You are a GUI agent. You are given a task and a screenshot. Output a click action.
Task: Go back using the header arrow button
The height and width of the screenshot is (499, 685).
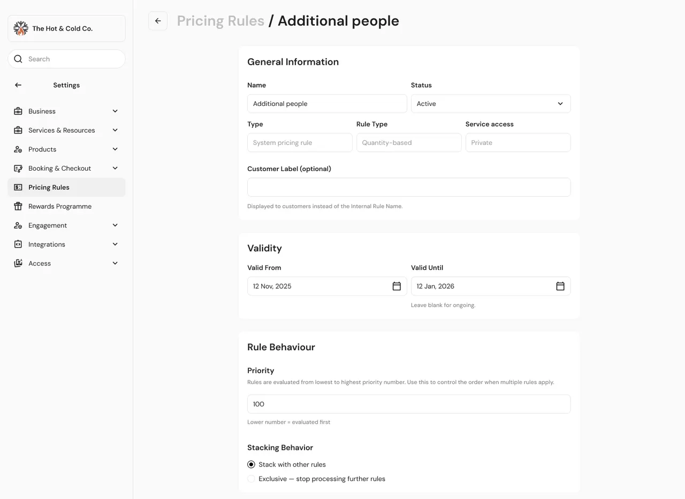pos(158,21)
